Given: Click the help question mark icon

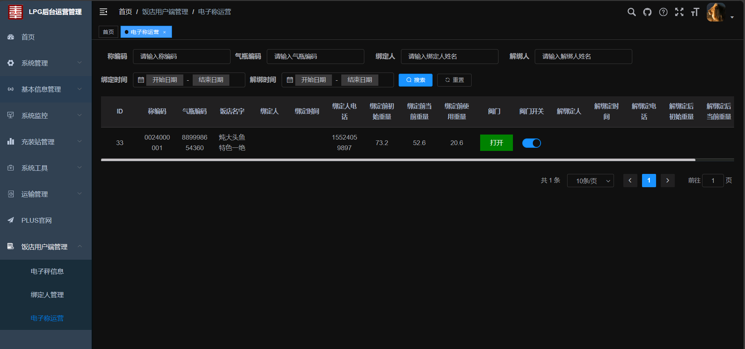Looking at the screenshot, I should click(663, 12).
